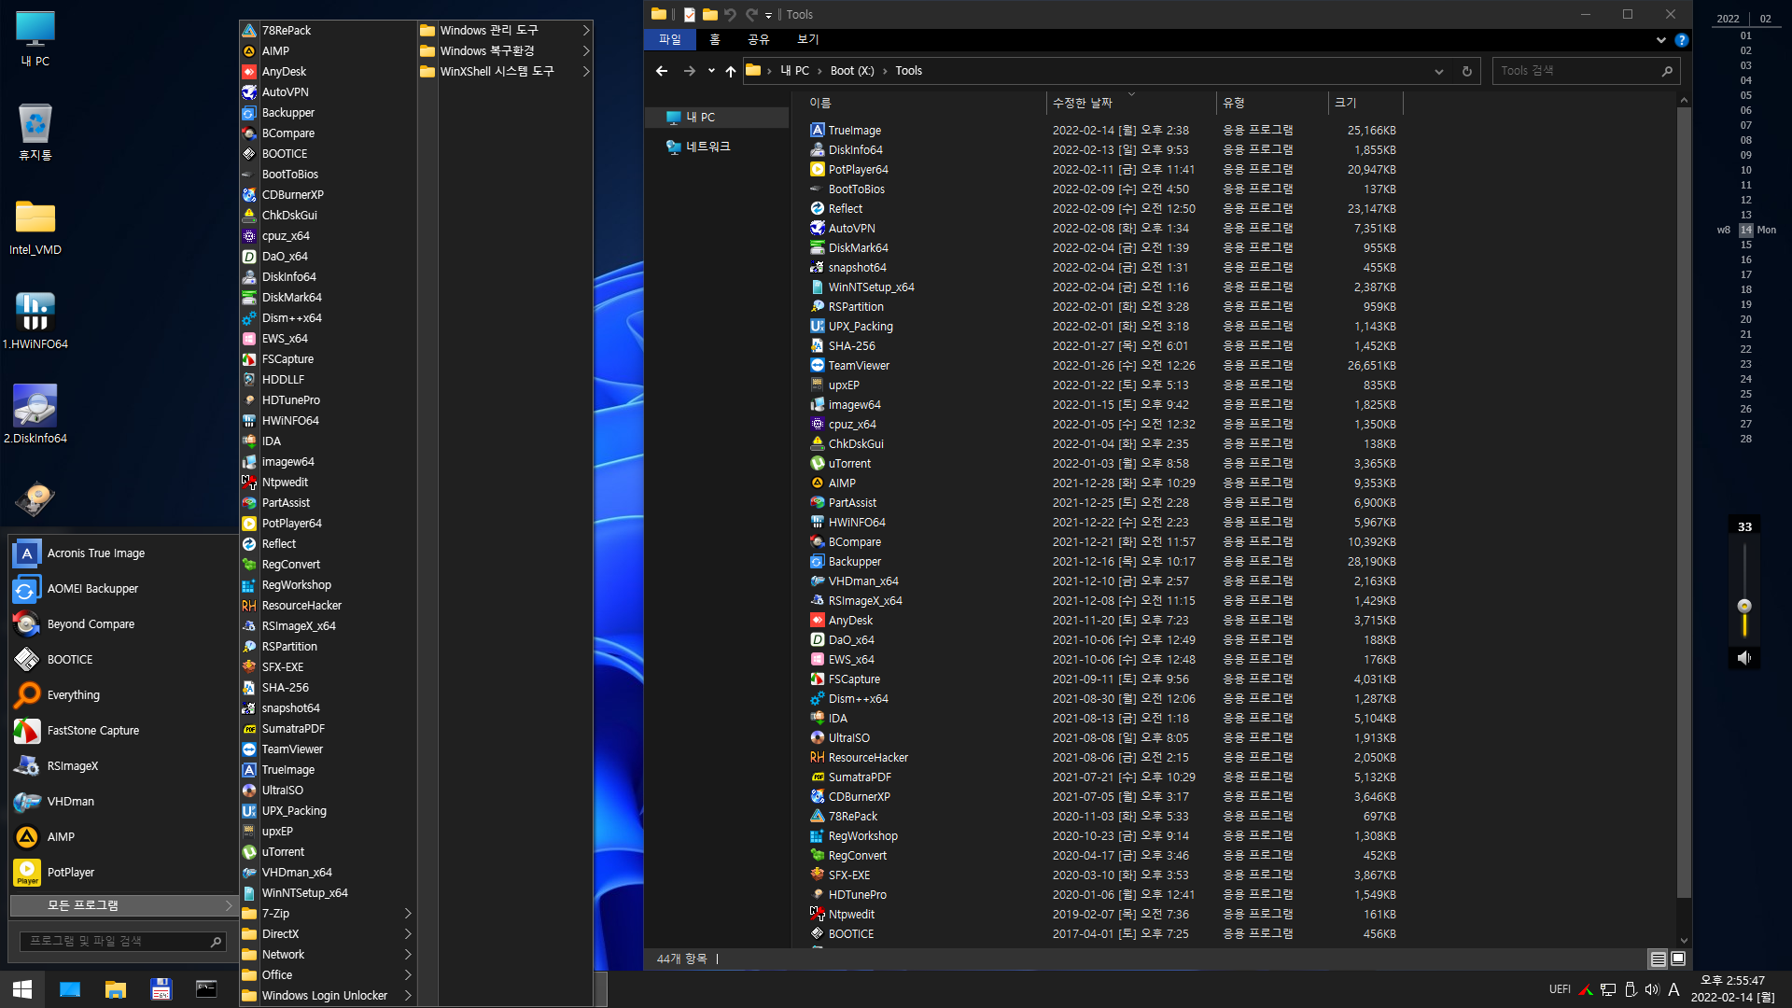Viewport: 1792px width, 1008px height.
Task: Click the tray volume icon
Action: coord(1652,989)
